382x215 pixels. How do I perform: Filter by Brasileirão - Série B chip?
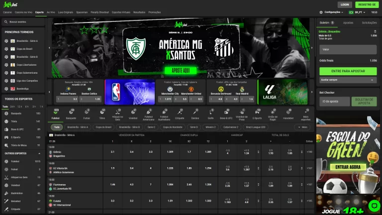click(x=129, y=127)
